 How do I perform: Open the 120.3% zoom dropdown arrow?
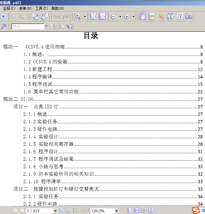[x=116, y=211]
